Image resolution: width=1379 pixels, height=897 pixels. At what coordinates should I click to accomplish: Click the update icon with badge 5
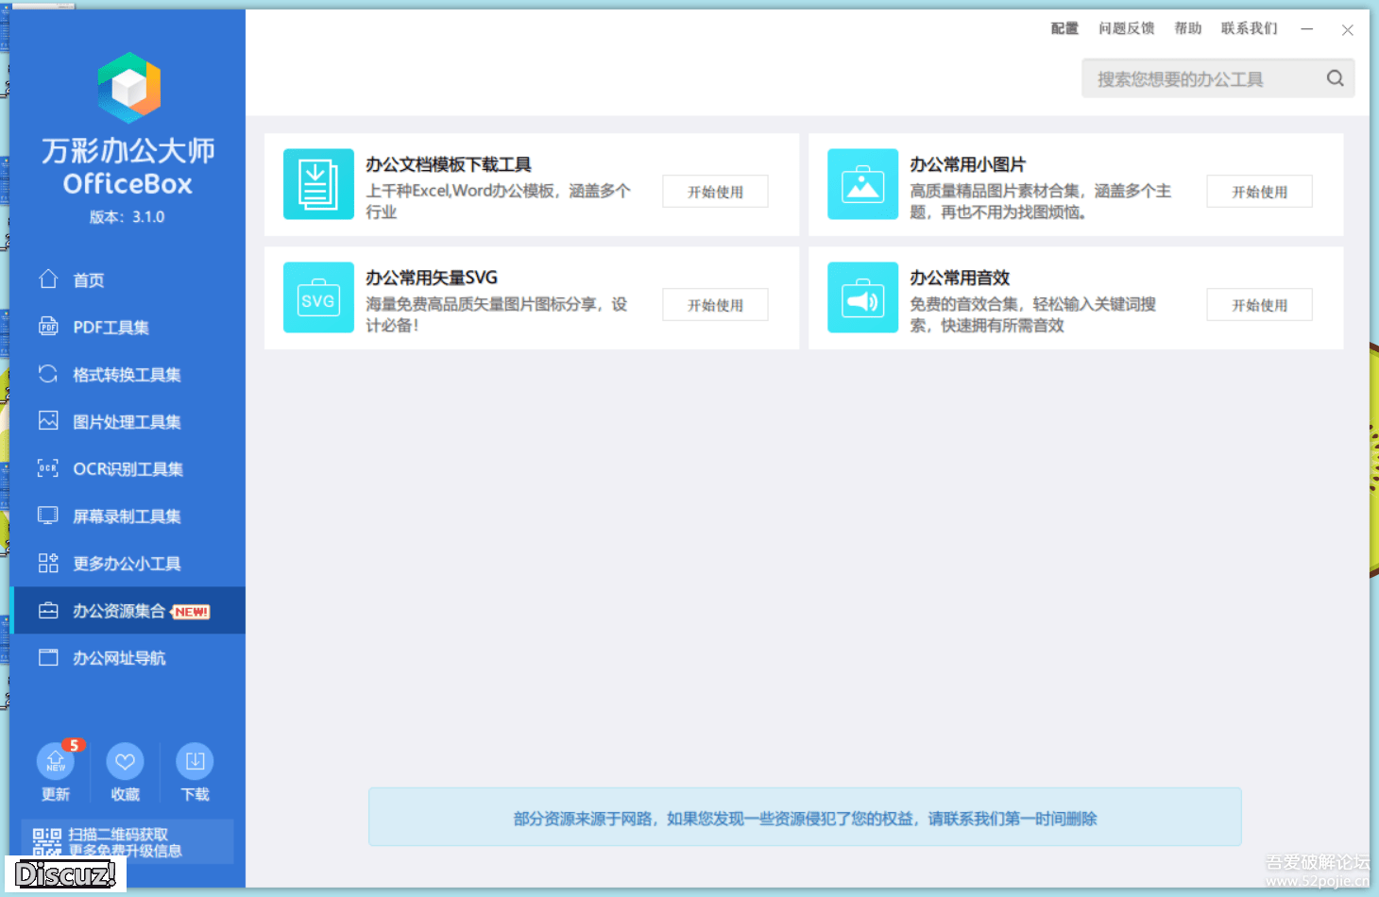(56, 762)
